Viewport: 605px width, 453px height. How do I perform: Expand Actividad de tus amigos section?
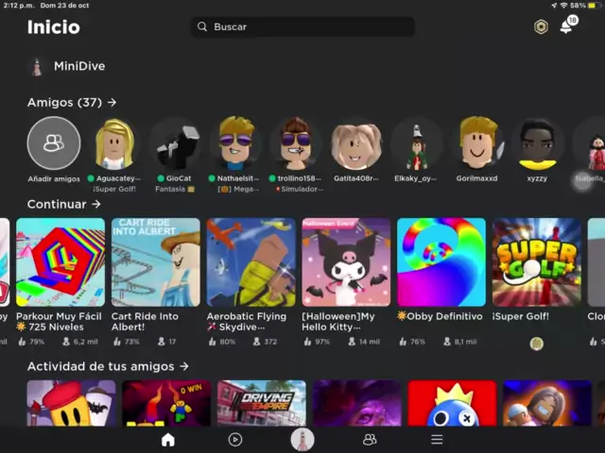(x=184, y=366)
